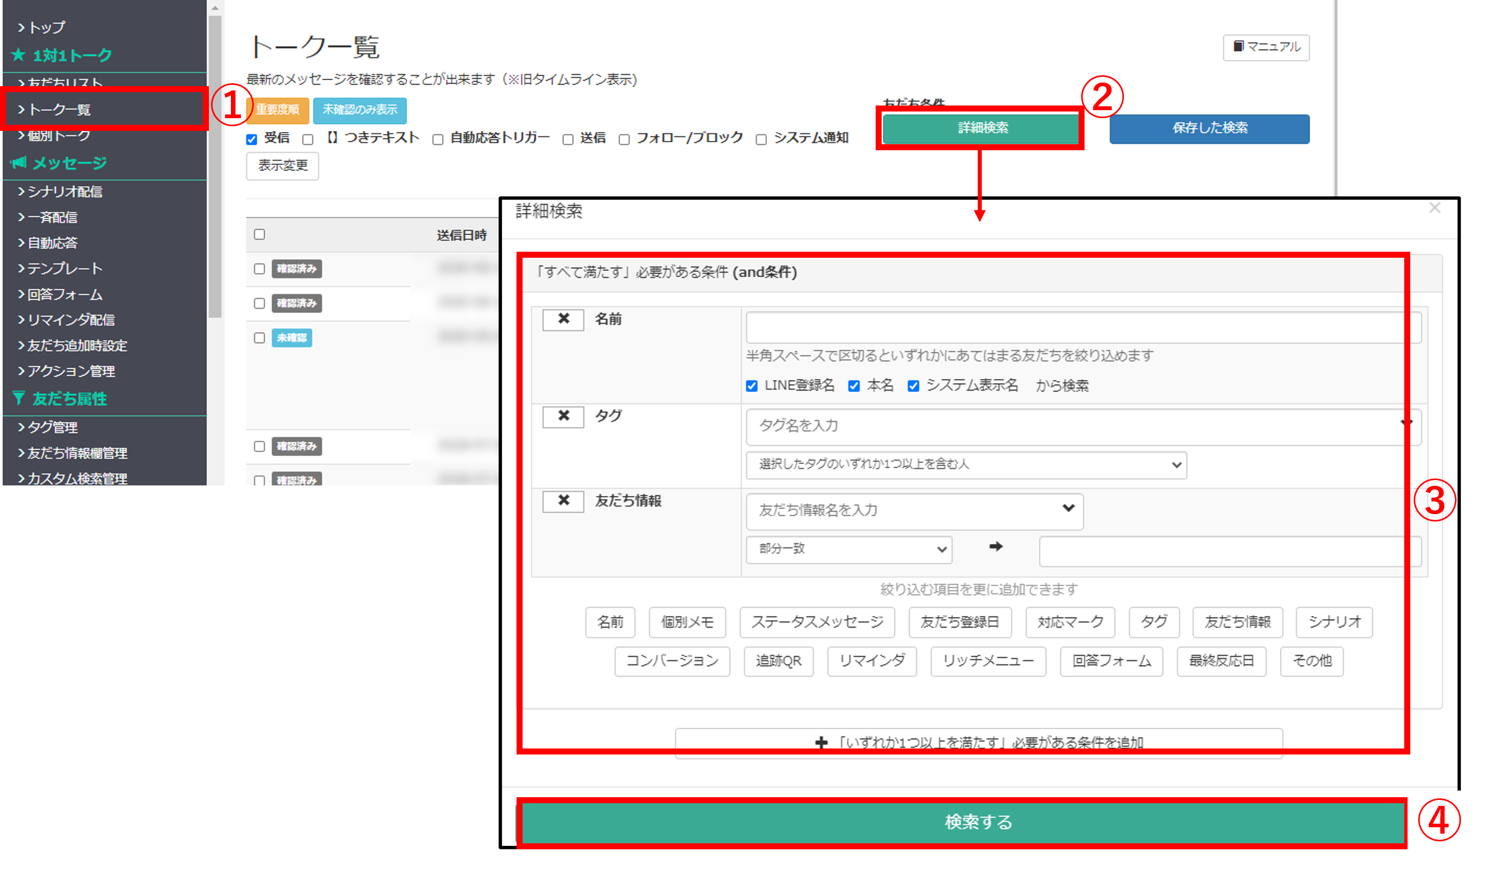Open the 選択したタグのいずれか1つ以上を含む人 dropdown
The image size is (1489, 876).
pyautogui.click(x=966, y=465)
